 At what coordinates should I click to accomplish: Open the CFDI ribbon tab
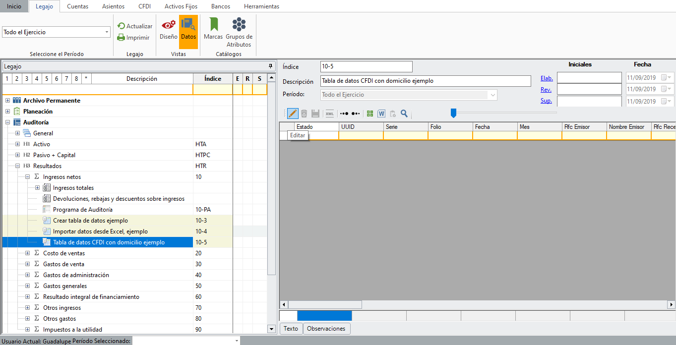point(144,6)
